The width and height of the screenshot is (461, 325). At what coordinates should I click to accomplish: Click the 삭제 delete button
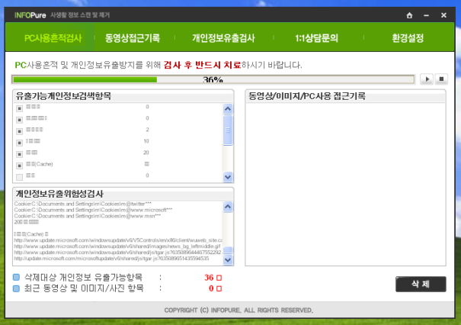pos(421,284)
